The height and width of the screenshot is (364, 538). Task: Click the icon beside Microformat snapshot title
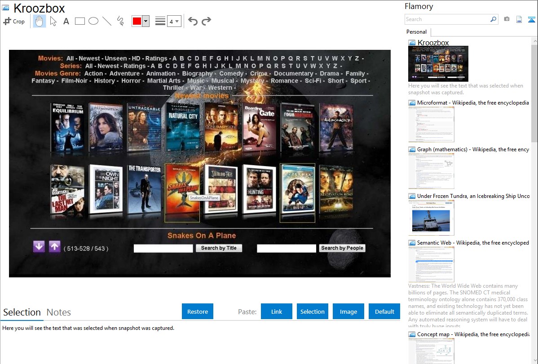[x=412, y=103]
